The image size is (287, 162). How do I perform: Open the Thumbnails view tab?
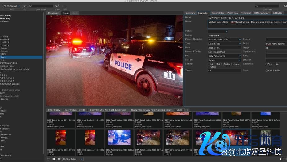53,13
